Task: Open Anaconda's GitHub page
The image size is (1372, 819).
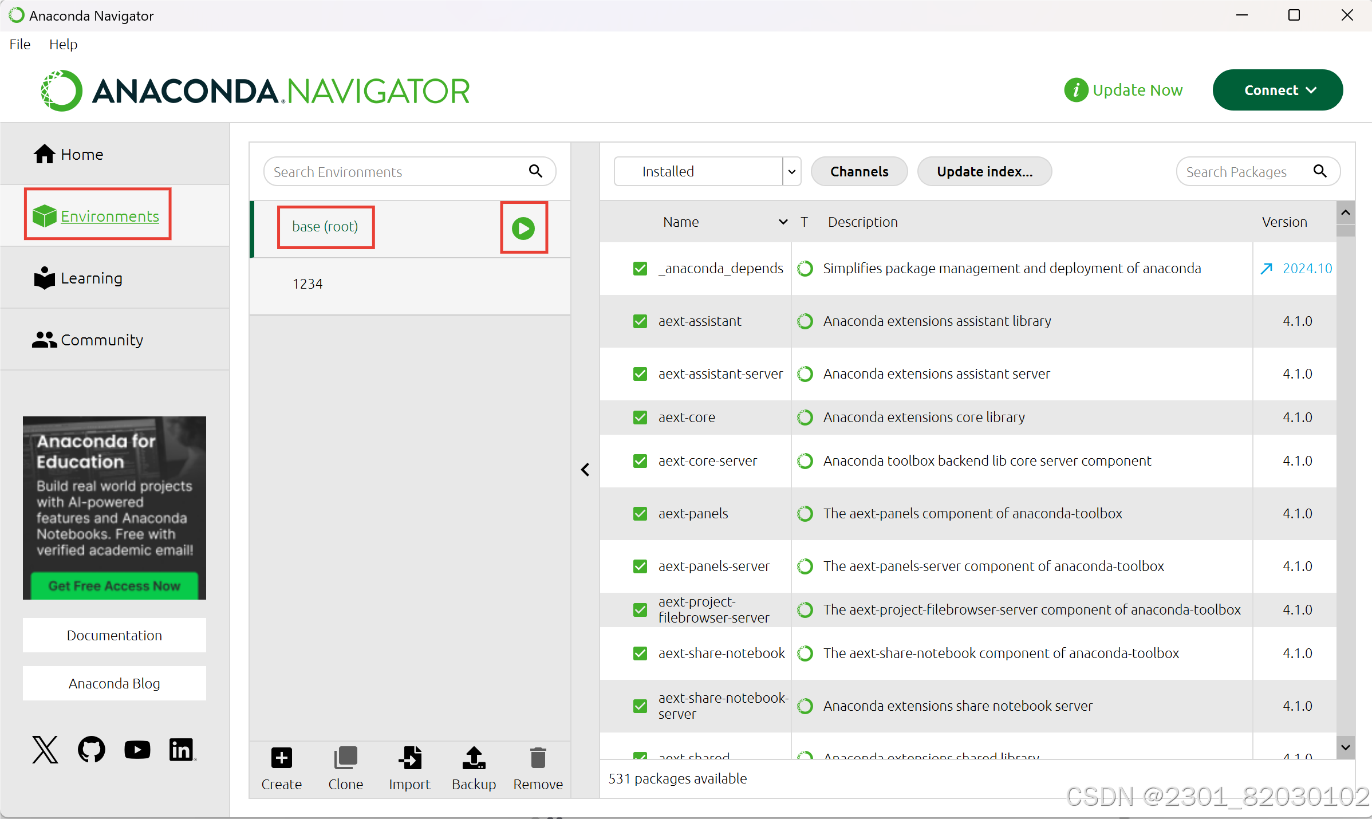Action: tap(92, 750)
